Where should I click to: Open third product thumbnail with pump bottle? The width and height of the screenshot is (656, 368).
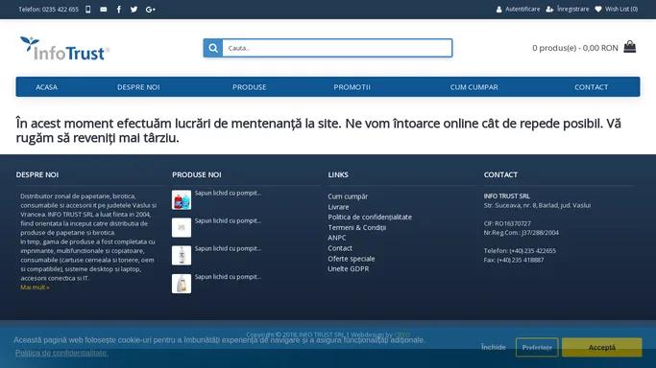(x=182, y=255)
